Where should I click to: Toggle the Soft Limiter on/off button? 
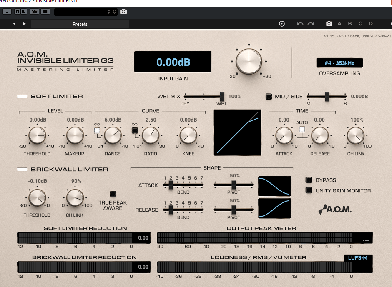pyautogui.click(x=22, y=97)
